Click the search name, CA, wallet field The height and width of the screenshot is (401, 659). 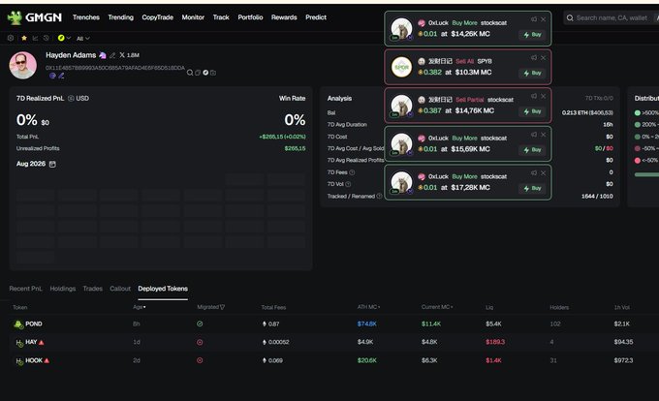tap(612, 17)
